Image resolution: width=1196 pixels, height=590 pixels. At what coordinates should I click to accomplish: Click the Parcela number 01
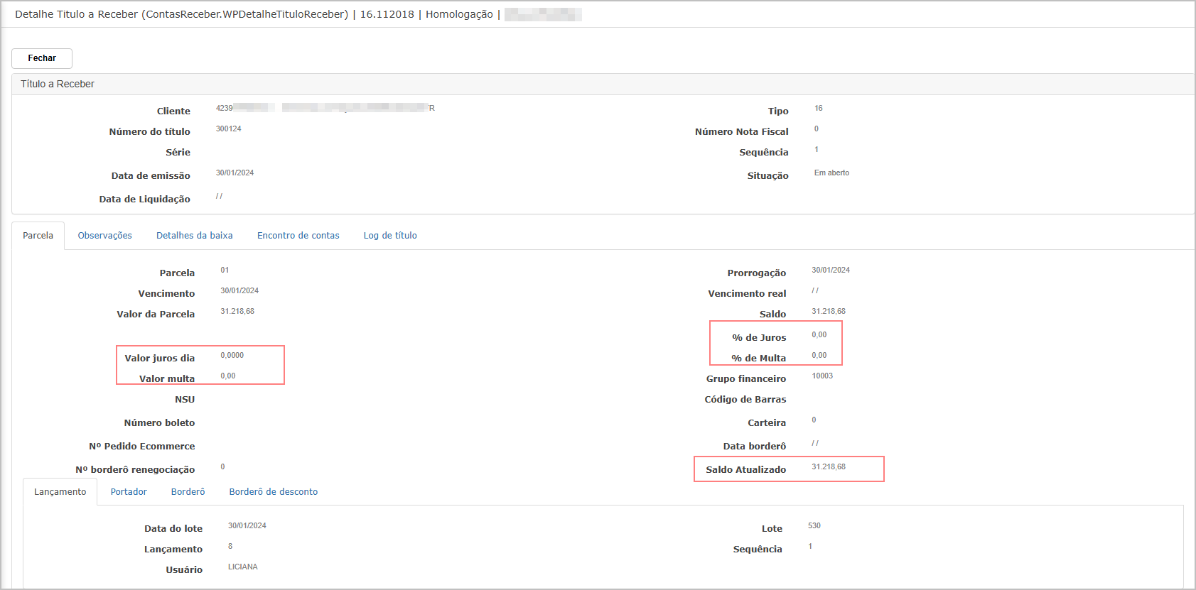225,271
